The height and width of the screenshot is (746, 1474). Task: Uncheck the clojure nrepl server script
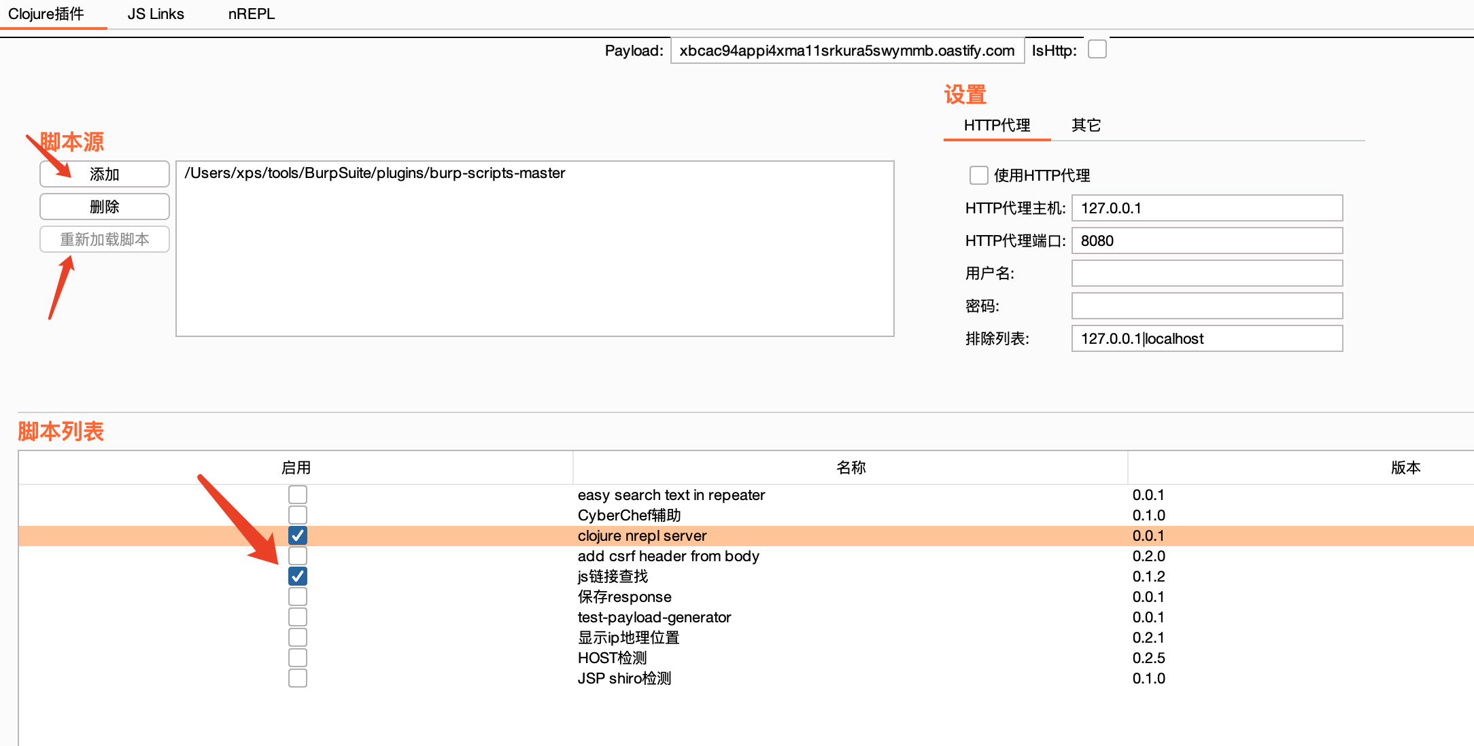(x=297, y=535)
